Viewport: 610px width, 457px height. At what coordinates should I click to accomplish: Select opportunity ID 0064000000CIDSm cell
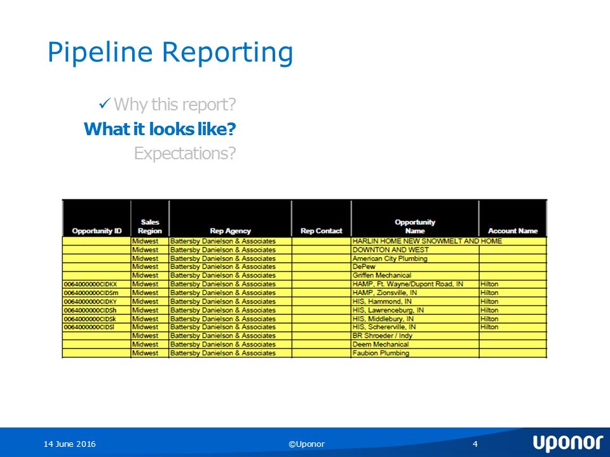97,293
